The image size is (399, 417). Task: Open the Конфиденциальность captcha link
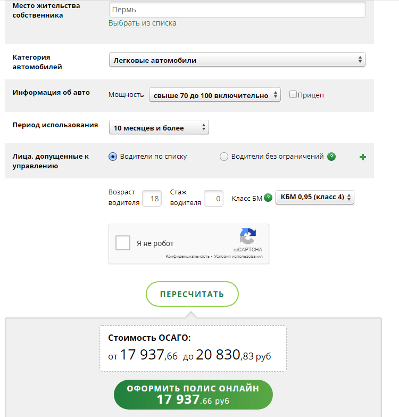(188, 256)
